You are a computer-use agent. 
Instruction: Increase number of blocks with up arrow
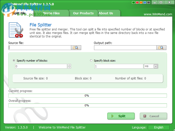(x=69, y=65)
